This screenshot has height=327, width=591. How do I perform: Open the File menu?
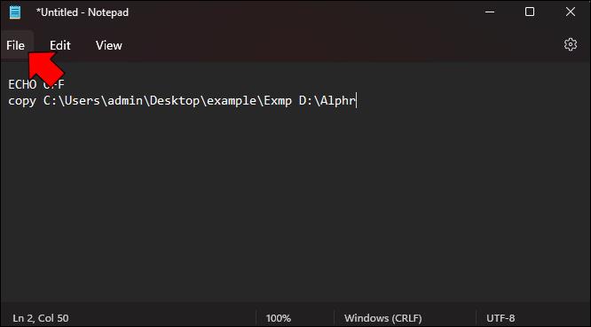(x=15, y=45)
